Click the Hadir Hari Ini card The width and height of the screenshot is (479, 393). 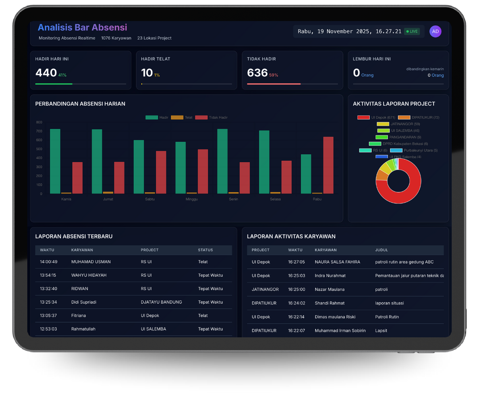coord(80,70)
